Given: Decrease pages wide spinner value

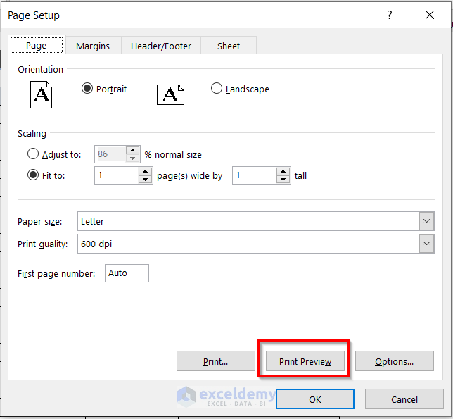Looking at the screenshot, I should pos(145,180).
